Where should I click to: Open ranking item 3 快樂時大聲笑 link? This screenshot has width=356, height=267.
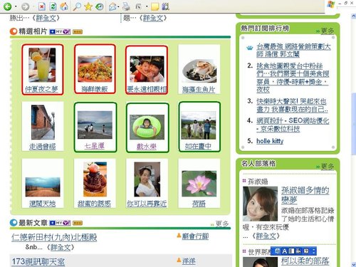292,105
